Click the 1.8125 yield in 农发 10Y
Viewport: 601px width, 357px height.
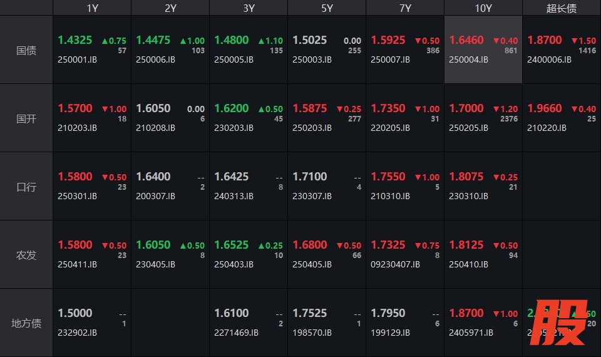(466, 245)
